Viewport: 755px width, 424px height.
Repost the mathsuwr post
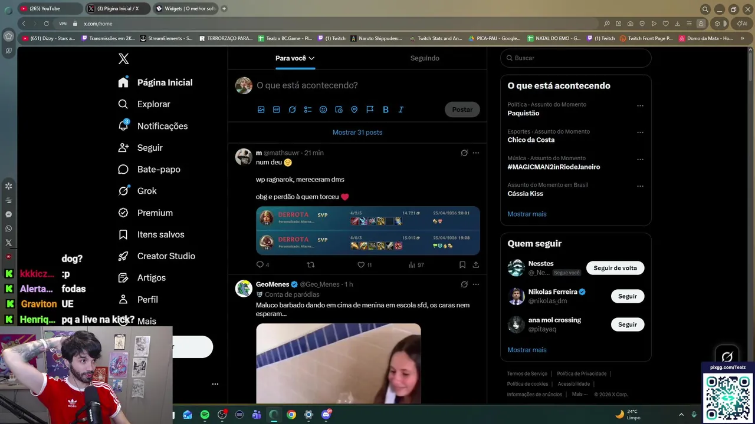(x=311, y=265)
